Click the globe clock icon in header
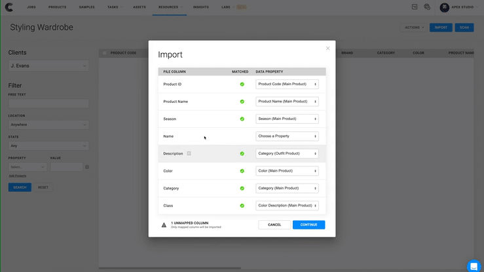 427,7
